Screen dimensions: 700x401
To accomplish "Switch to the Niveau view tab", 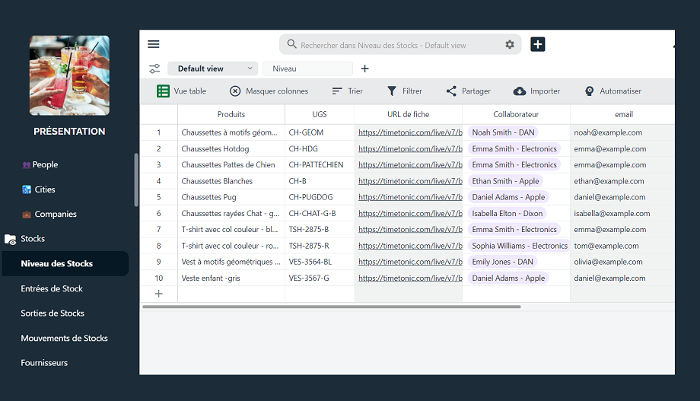I will point(307,68).
